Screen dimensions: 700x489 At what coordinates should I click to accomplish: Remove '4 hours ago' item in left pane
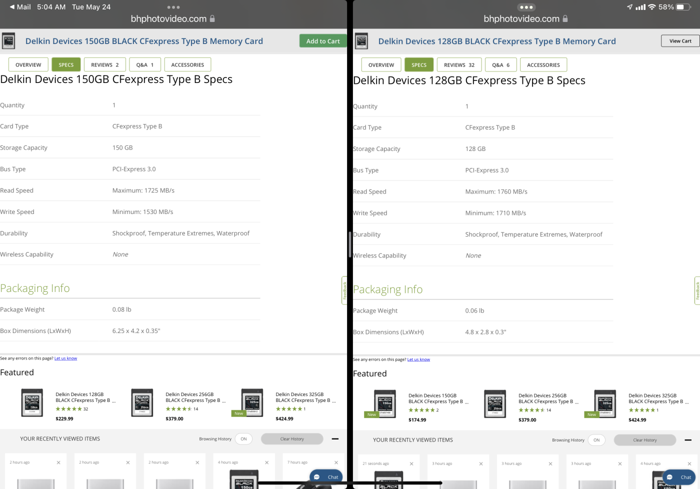pyautogui.click(x=266, y=462)
